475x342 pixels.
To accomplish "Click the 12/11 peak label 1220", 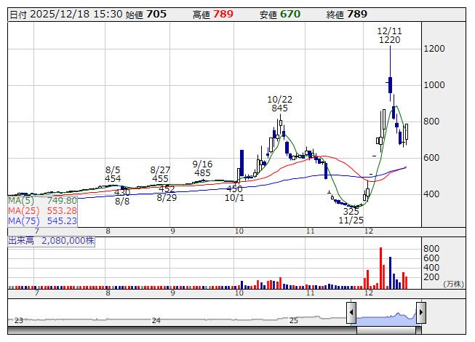I will pos(390,41).
